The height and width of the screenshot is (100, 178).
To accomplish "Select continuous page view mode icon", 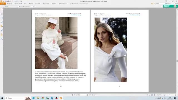I will pos(150,95).
